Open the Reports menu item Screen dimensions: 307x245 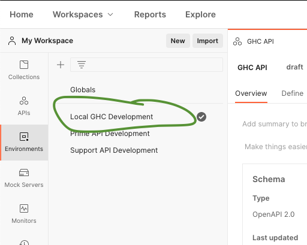coord(150,14)
